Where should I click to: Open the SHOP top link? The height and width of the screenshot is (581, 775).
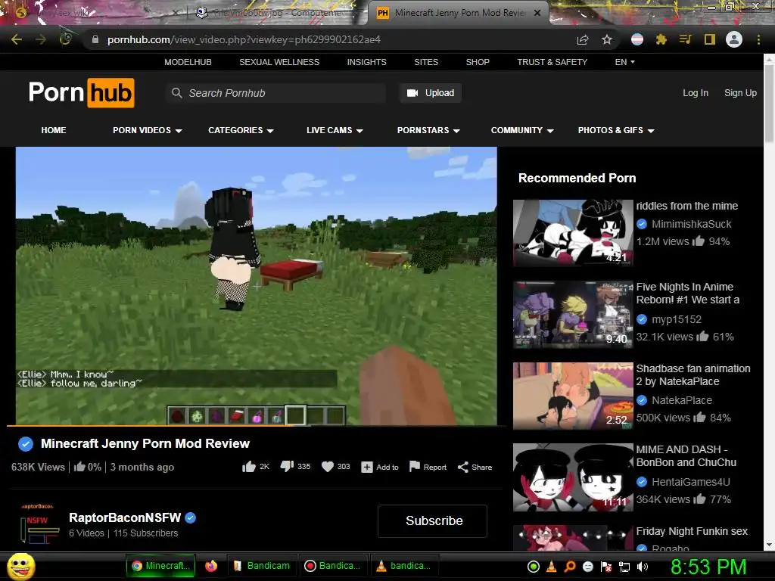[x=478, y=62]
